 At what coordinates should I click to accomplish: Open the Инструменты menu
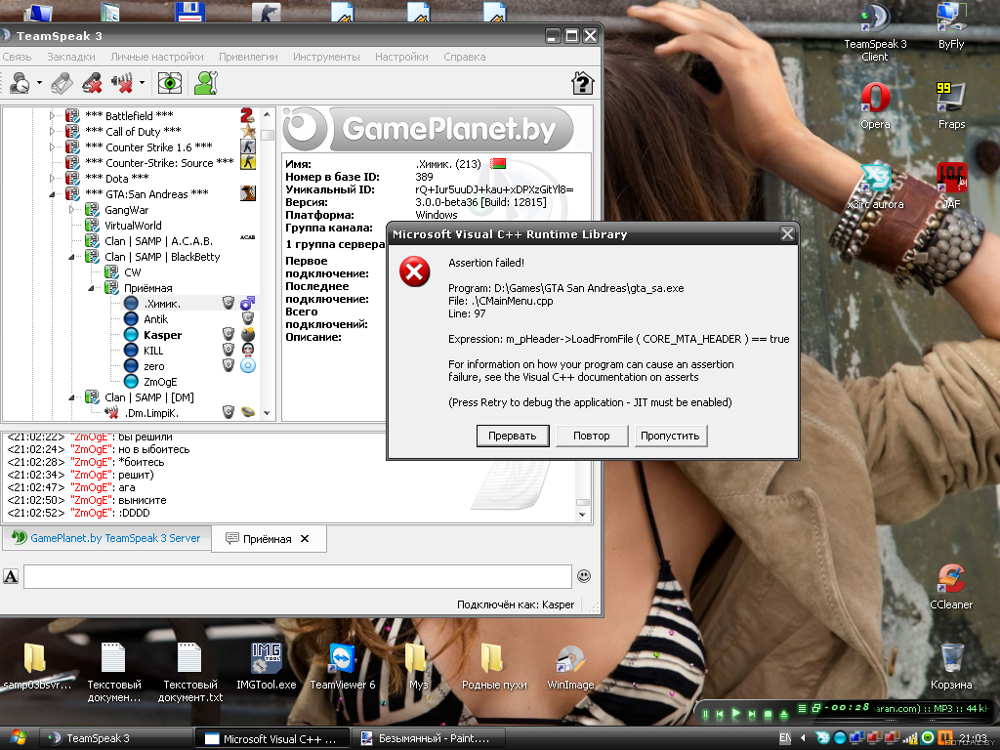pos(326,57)
